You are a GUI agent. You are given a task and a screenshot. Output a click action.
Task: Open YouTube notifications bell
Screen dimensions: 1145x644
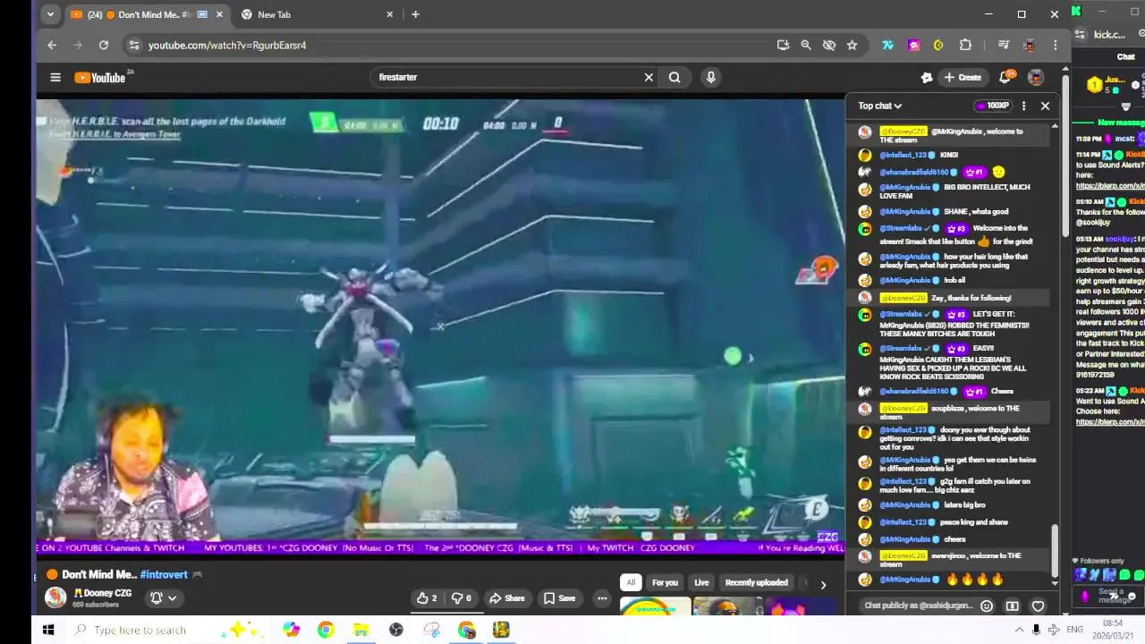click(1005, 78)
